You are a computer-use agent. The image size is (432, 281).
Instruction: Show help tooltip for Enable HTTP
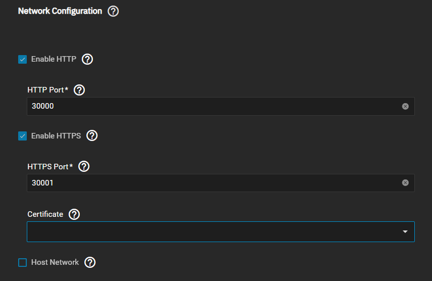click(87, 59)
